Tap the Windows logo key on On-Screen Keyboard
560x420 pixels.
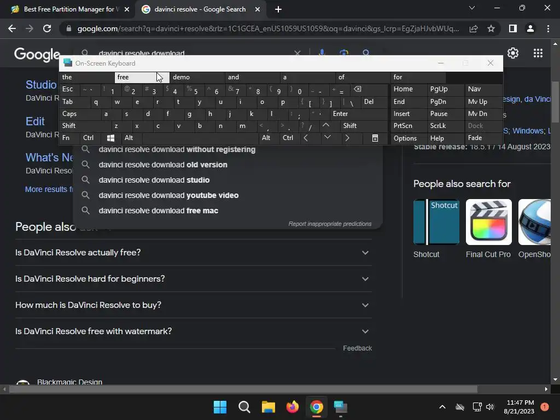(x=110, y=138)
